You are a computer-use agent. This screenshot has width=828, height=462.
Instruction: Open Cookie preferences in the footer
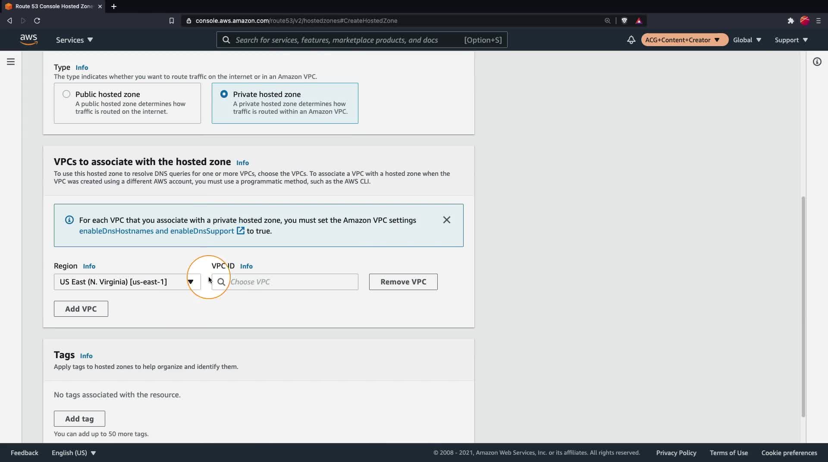click(789, 453)
